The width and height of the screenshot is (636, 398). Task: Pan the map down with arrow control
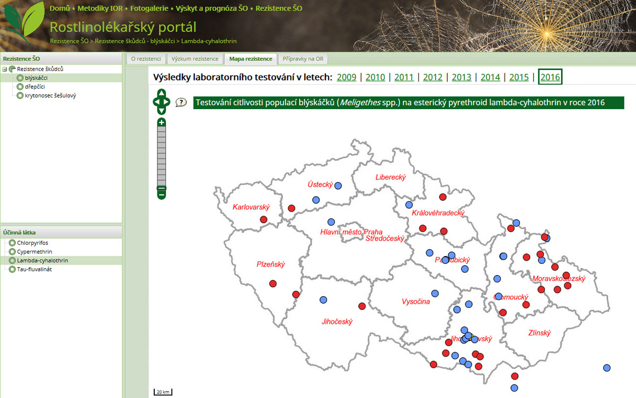click(x=162, y=111)
